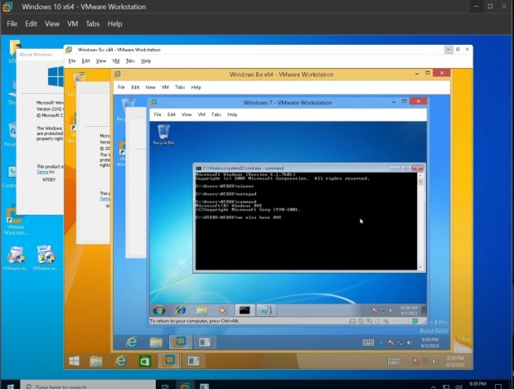Viewport: 514px width, 389px height.
Task: Show hidden tray icons on Windows 8.1 taskbar
Action: click(x=406, y=362)
